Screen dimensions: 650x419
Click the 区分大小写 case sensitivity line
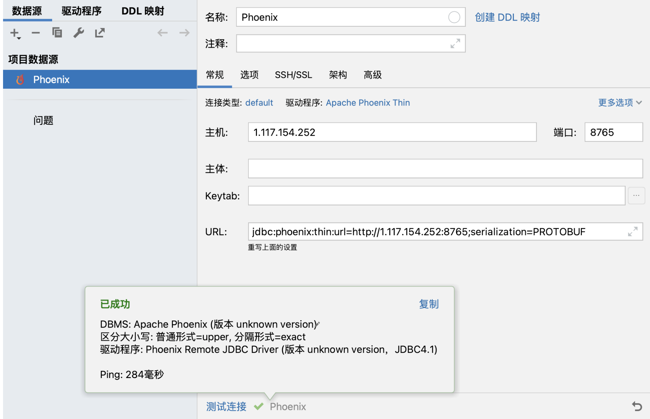point(203,337)
